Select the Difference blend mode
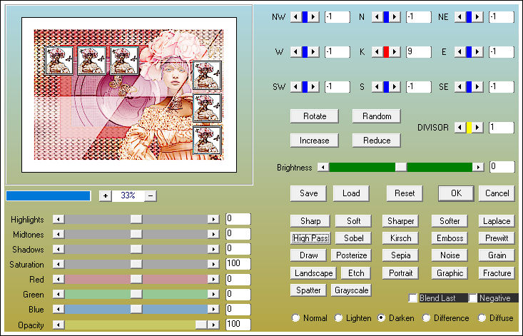Image resolution: width=523 pixels, height=336 pixels. pyautogui.click(x=426, y=318)
